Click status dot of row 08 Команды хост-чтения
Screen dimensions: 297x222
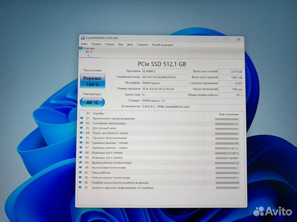coord(81,153)
